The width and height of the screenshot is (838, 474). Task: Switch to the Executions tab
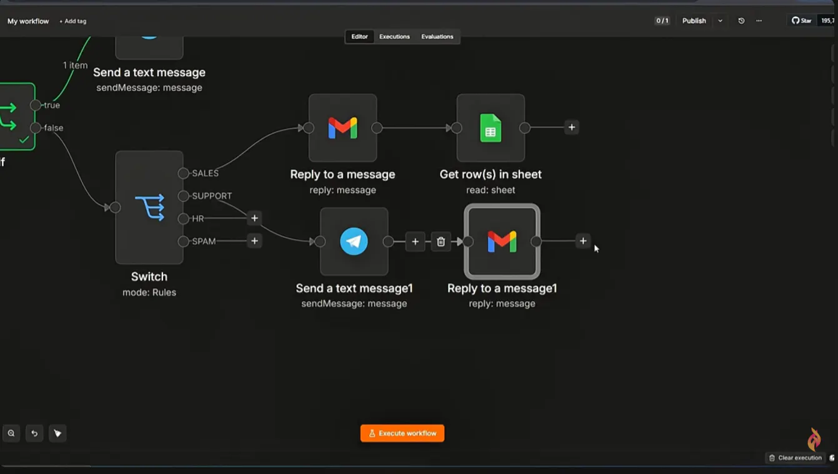pos(394,37)
